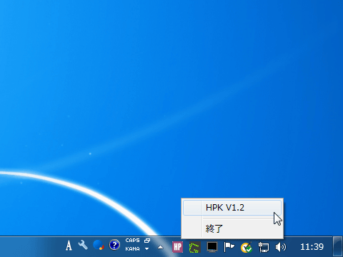Image resolution: width=343 pixels, height=257 pixels.
Task: Open the speaker volume icon
Action: (x=281, y=247)
